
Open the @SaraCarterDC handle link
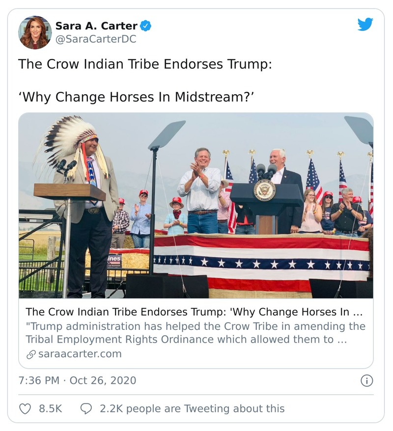coord(96,39)
